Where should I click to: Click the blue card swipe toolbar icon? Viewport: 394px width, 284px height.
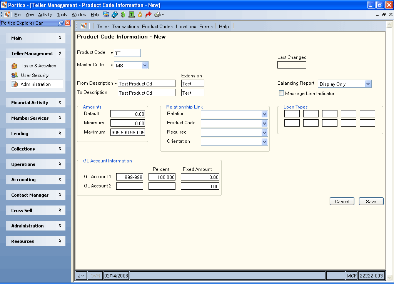tap(115, 15)
